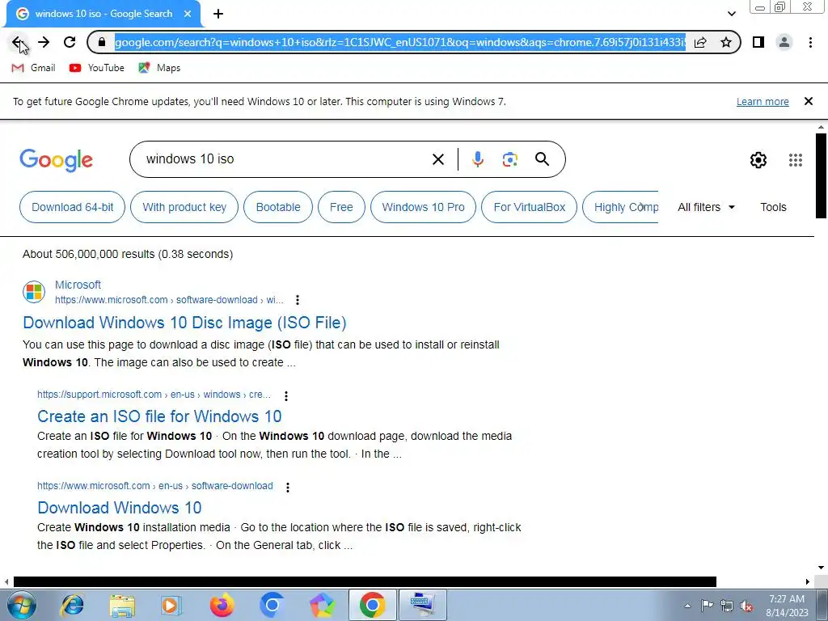Expand the All filters dropdown
The width and height of the screenshot is (828, 621).
tap(707, 207)
